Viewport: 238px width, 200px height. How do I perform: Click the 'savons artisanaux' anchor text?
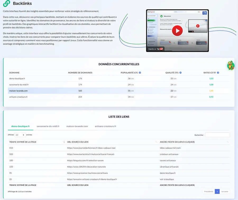click(168, 161)
